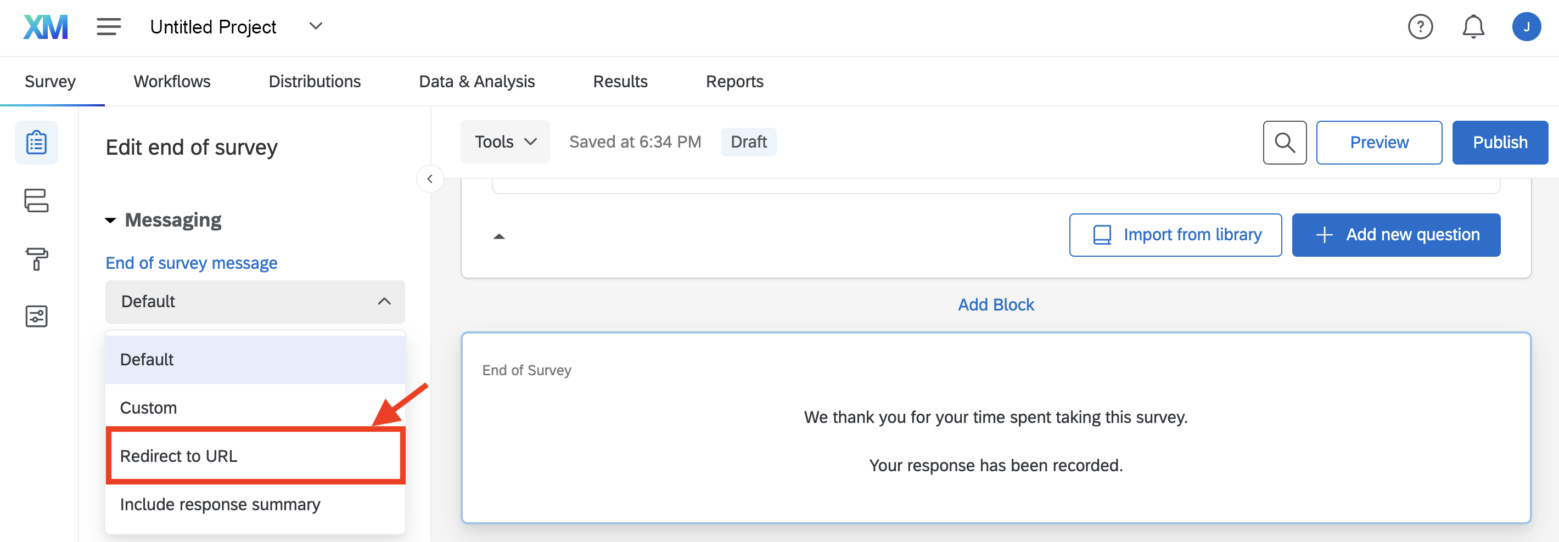Click the search magnifier button
The width and height of the screenshot is (1559, 542).
pos(1284,143)
